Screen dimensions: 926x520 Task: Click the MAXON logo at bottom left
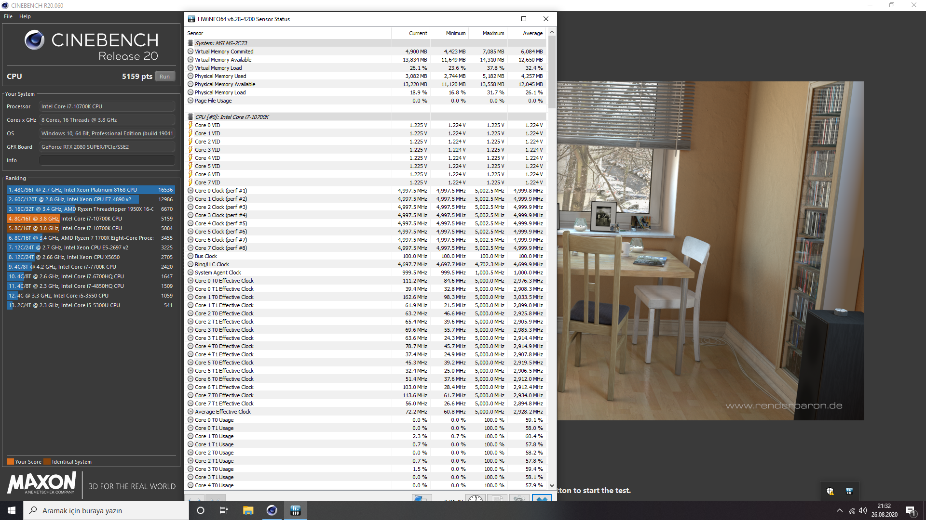click(x=41, y=483)
